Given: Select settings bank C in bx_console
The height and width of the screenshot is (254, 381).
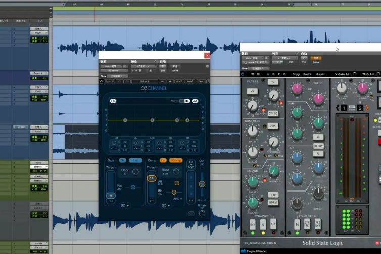Looking at the screenshot, I should coord(279,74).
